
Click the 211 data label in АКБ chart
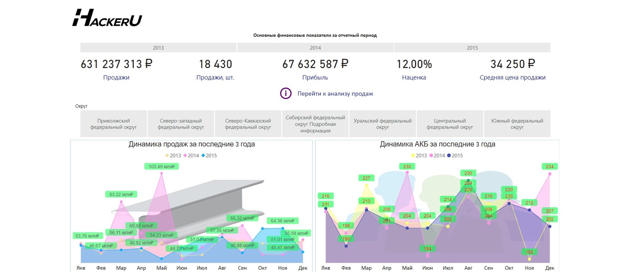[325, 204]
